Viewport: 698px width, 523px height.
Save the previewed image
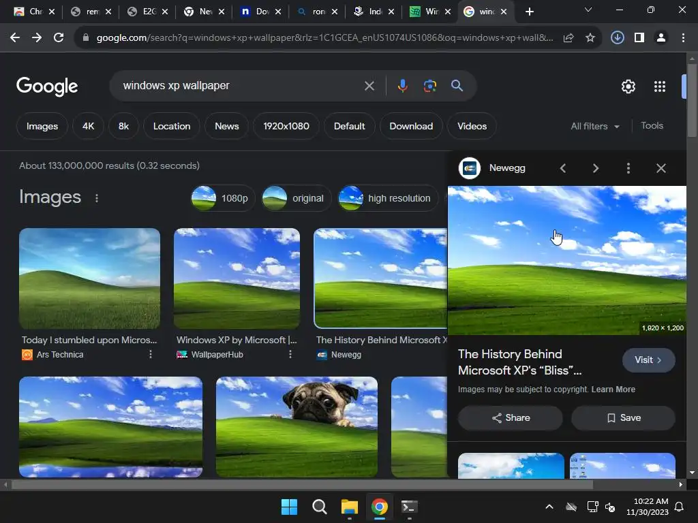tap(623, 418)
